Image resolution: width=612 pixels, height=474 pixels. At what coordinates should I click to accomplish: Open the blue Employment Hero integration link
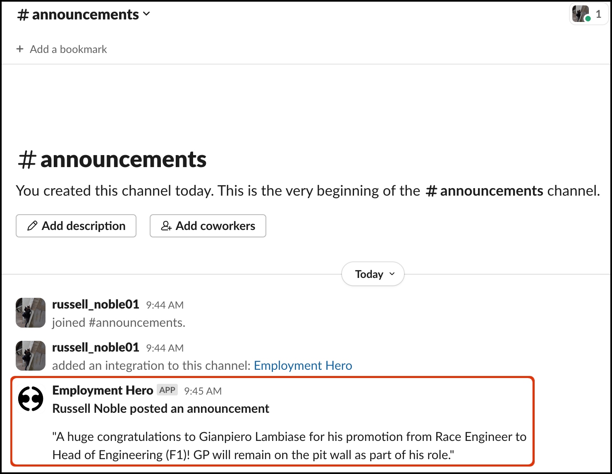[303, 366]
